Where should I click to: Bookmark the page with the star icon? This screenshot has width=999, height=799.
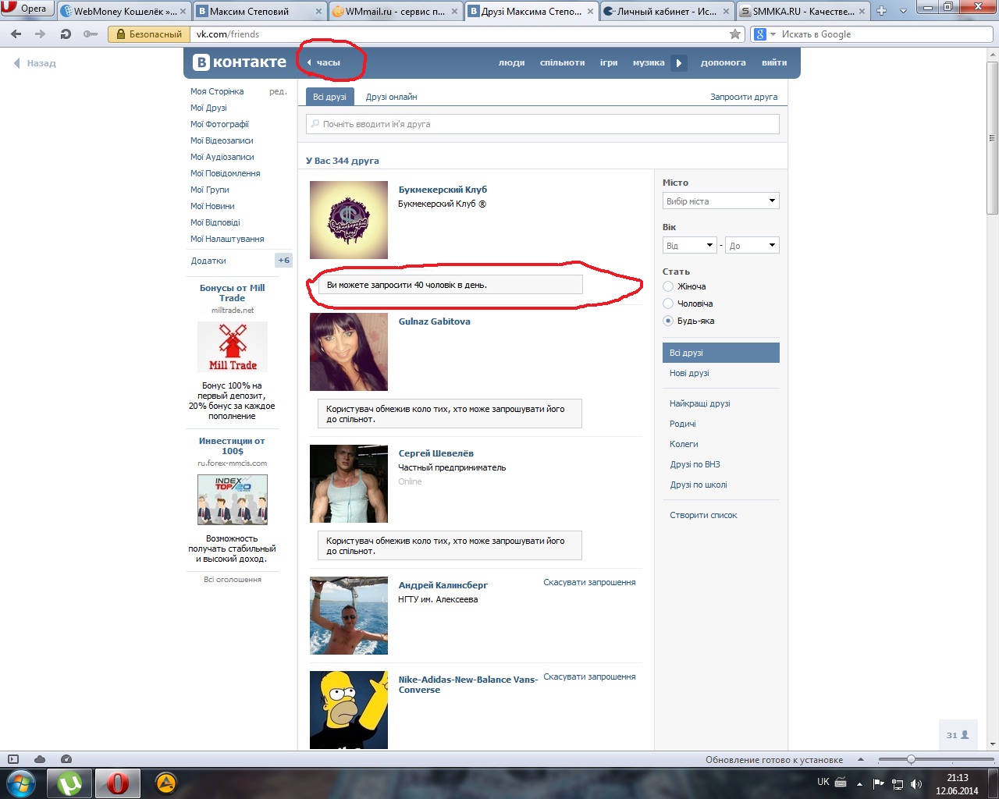(x=734, y=34)
